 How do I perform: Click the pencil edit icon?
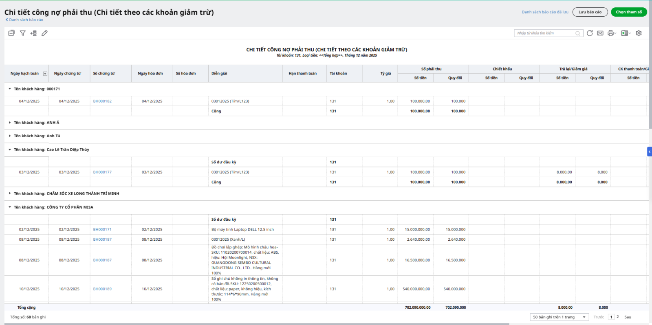[x=44, y=33]
